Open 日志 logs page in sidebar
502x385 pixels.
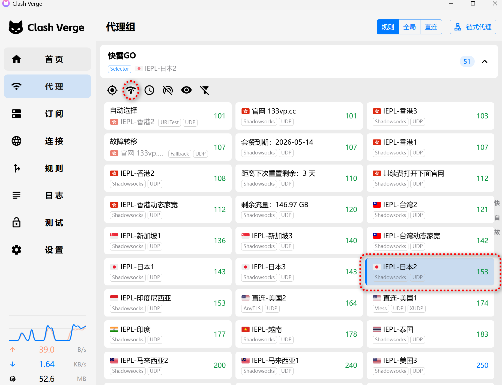tap(47, 195)
